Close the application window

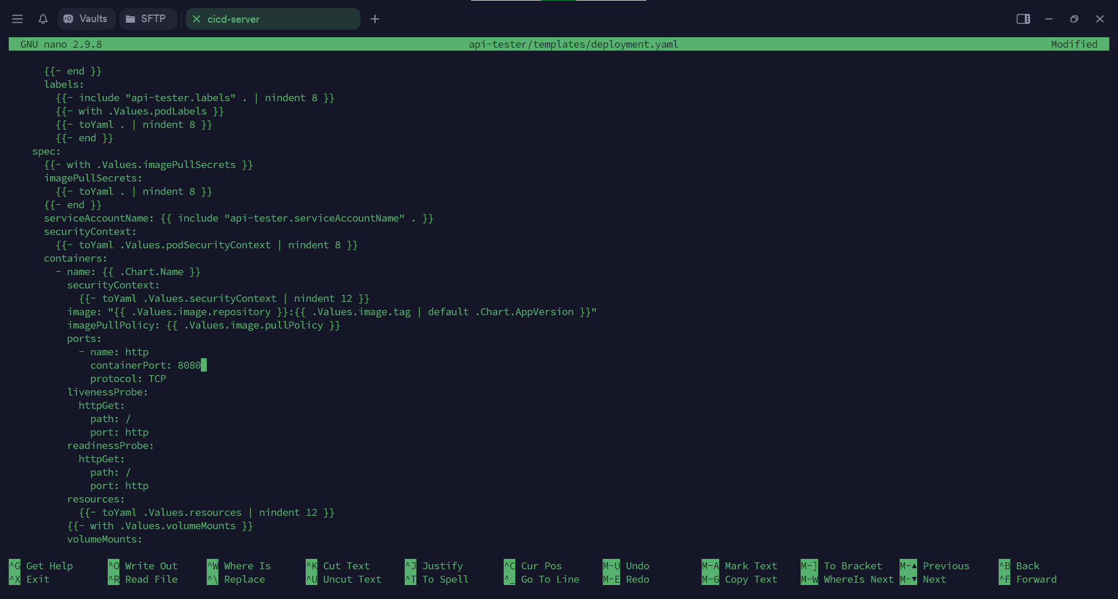[x=1100, y=19]
